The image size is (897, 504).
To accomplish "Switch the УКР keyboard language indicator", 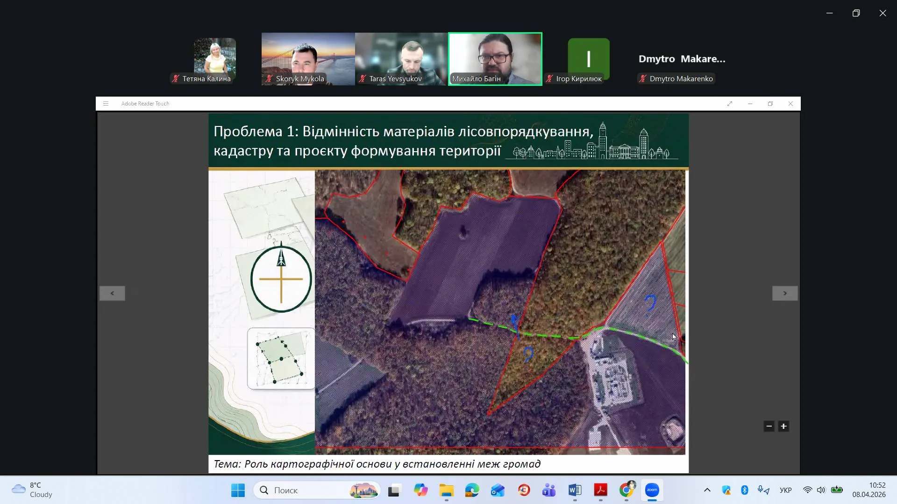I will click(785, 490).
